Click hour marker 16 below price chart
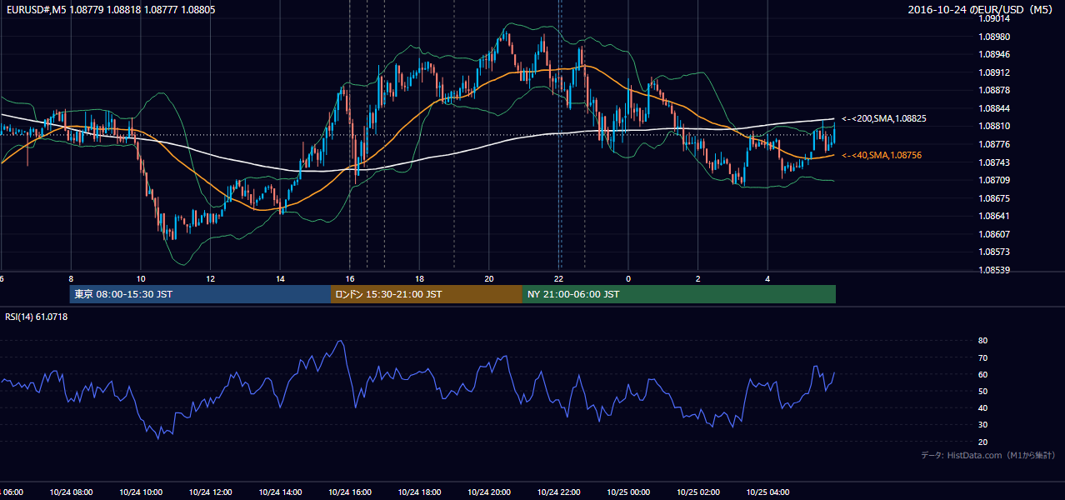 350,278
